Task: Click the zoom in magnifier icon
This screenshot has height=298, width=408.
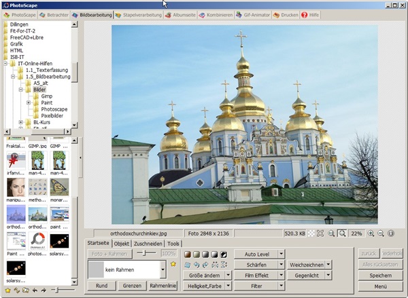Action: 371,233
